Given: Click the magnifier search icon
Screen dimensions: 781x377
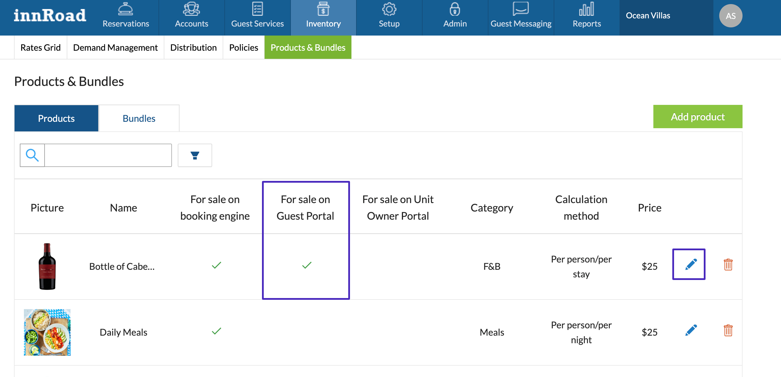Looking at the screenshot, I should 32,155.
